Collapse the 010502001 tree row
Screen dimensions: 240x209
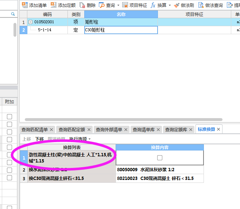[x=31, y=22]
